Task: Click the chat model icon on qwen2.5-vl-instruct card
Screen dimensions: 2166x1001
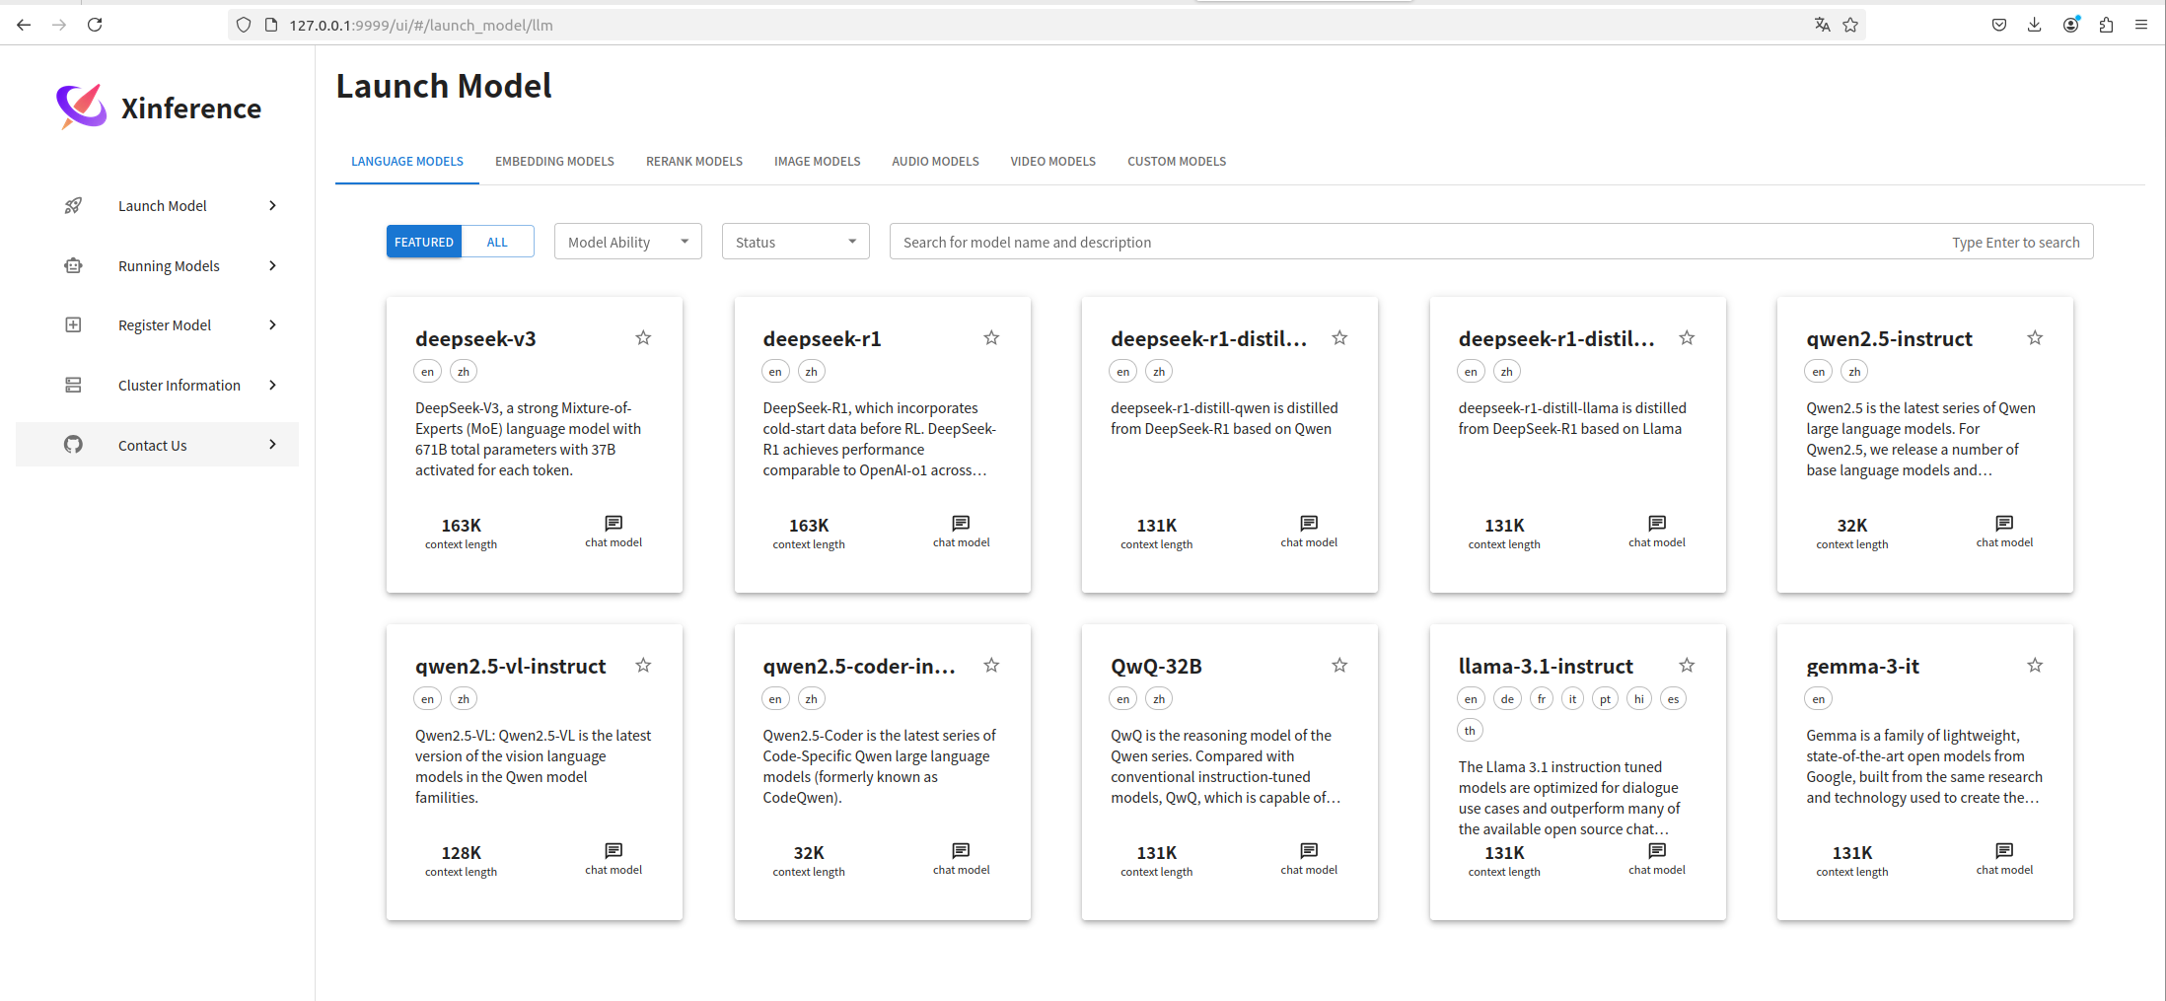Action: (614, 850)
